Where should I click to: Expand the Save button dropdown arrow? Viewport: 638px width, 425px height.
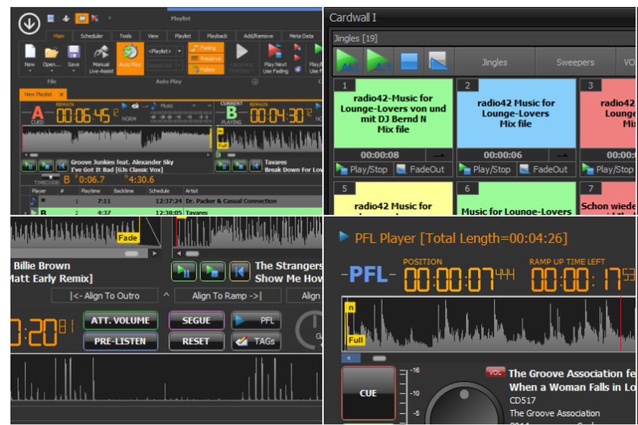(73, 71)
